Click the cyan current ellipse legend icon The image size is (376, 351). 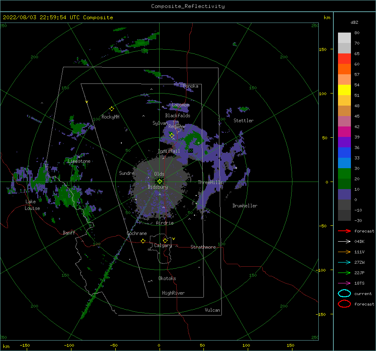pos(344,293)
